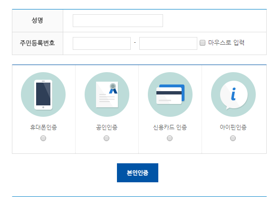280x197 pixels.
Task: Click the 아이핀인증 label text
Action: coord(233,127)
